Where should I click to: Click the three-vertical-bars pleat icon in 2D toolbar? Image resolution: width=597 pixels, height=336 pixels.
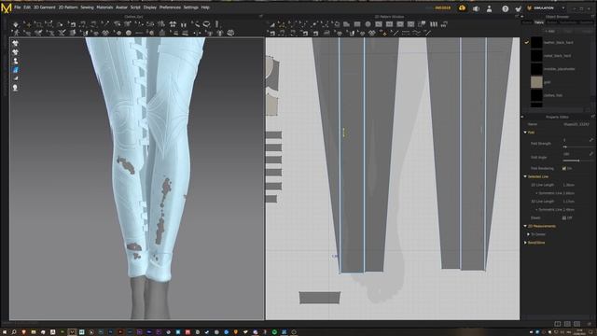(434, 24)
